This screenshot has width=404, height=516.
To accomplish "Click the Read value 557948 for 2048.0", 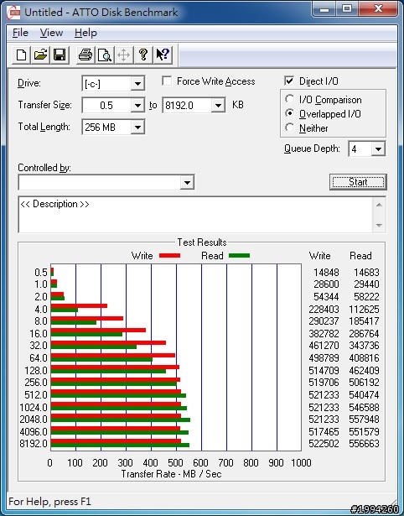I will [364, 420].
